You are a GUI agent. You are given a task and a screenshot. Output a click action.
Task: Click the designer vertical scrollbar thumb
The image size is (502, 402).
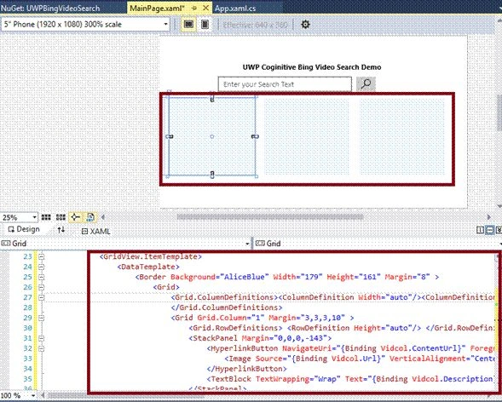[499, 112]
